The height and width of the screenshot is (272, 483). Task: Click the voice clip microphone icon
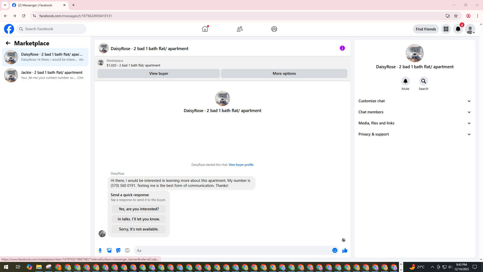coord(100,250)
